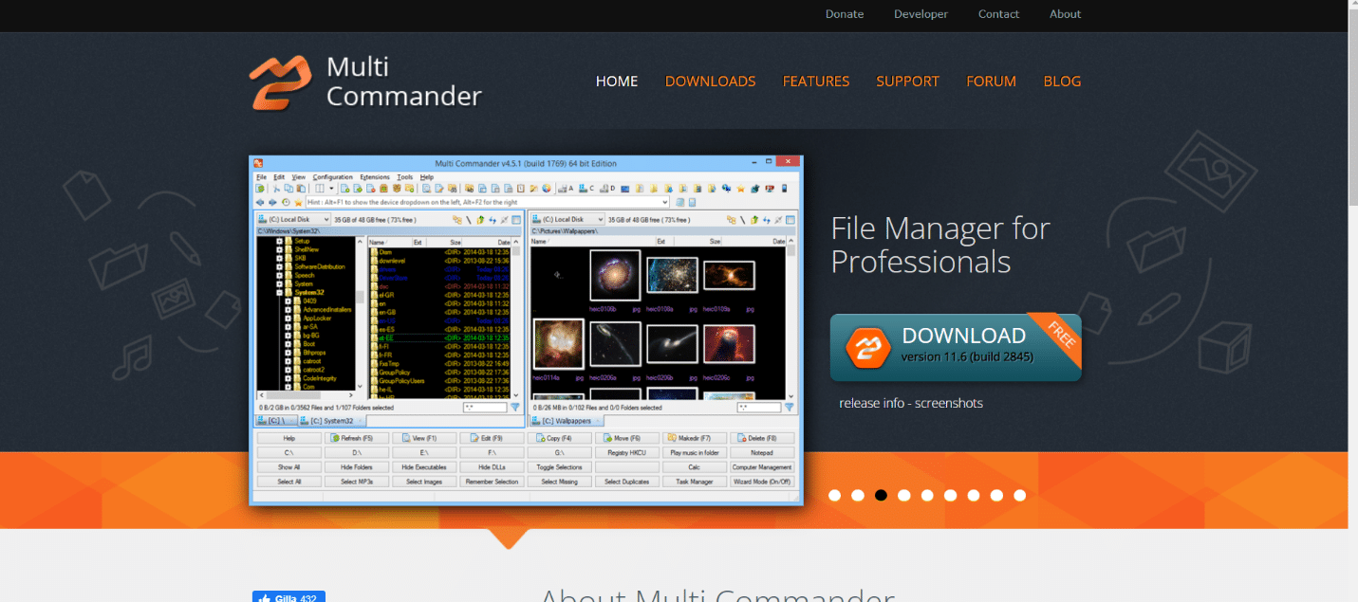The height and width of the screenshot is (602, 1358).
Task: Open the hint command field dropdown arrow
Action: tap(665, 202)
